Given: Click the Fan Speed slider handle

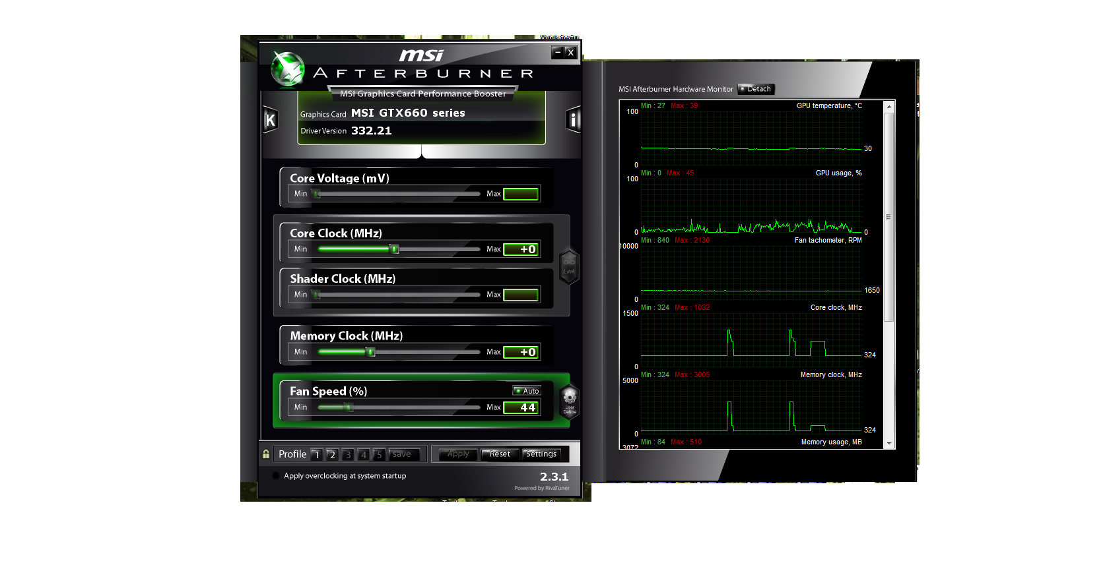Looking at the screenshot, I should click(349, 407).
